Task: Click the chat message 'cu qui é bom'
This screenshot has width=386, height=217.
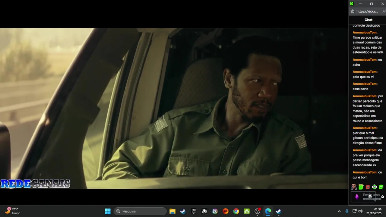Action: (x=367, y=175)
